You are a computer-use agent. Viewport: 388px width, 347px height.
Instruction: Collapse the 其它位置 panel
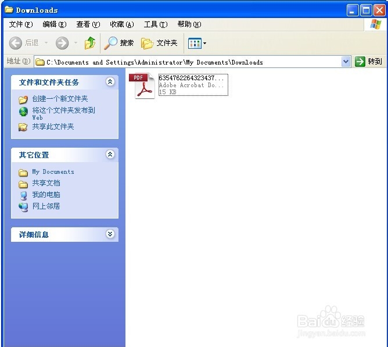(x=110, y=154)
